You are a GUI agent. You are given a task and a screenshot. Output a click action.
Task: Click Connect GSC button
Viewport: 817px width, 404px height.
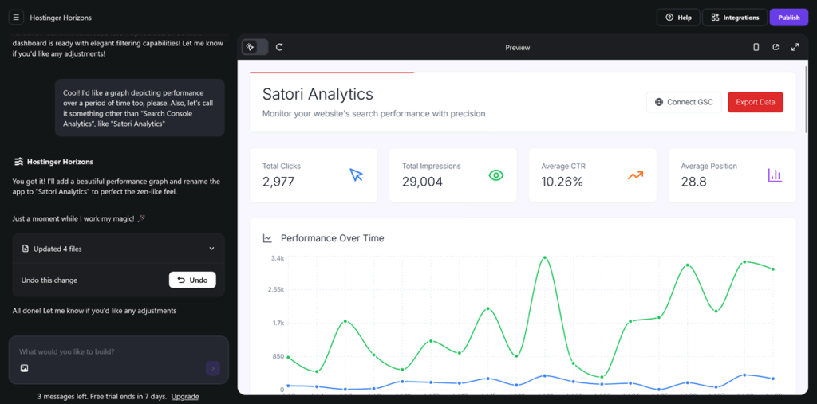[x=684, y=102]
